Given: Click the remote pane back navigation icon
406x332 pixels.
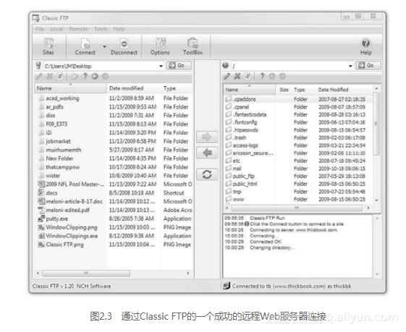Looking at the screenshot, I should [x=272, y=76].
